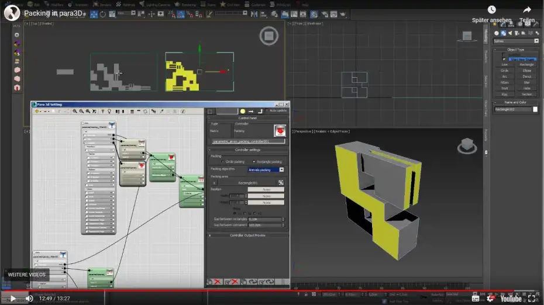The height and width of the screenshot is (305, 544).
Task: Select the Move tool in main toolbar
Action: tap(94, 14)
